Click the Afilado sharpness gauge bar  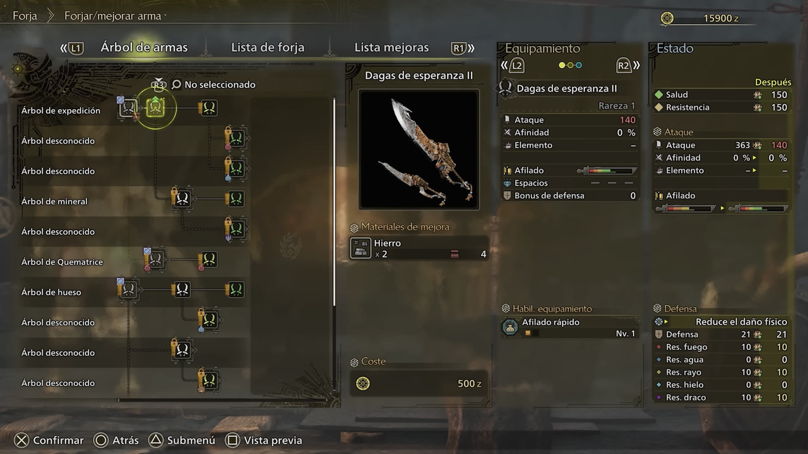(607, 170)
